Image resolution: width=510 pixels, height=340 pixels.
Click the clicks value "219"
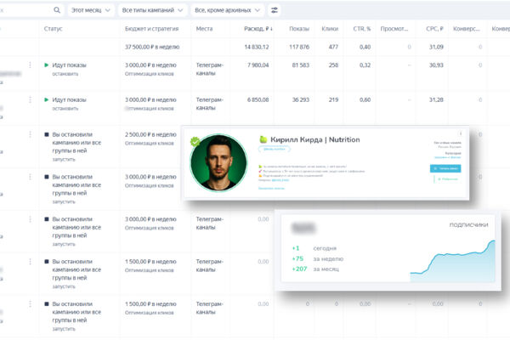(x=333, y=99)
